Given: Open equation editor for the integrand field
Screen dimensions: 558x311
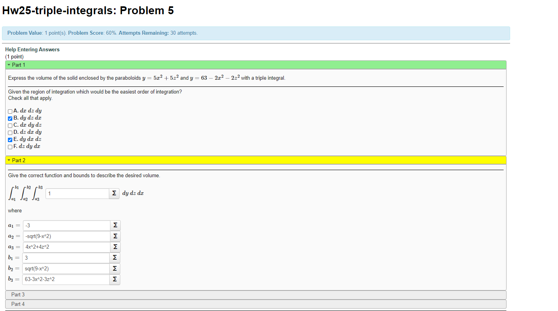Looking at the screenshot, I should (x=114, y=193).
